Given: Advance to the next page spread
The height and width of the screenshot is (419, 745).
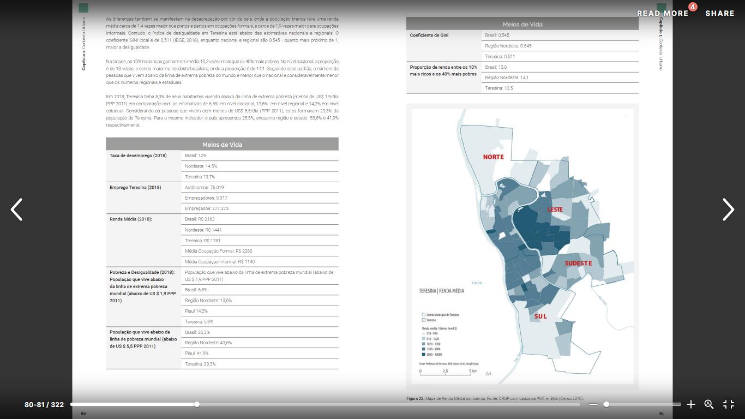Looking at the screenshot, I should coord(728,209).
